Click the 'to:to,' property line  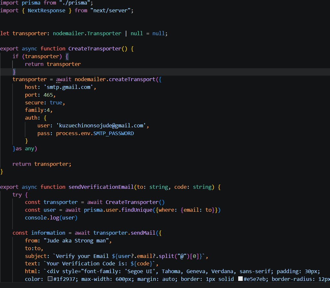(34, 249)
